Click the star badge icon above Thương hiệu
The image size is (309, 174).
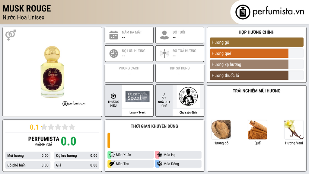pos(113,96)
